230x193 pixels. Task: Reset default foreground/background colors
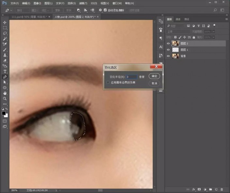point(3,109)
